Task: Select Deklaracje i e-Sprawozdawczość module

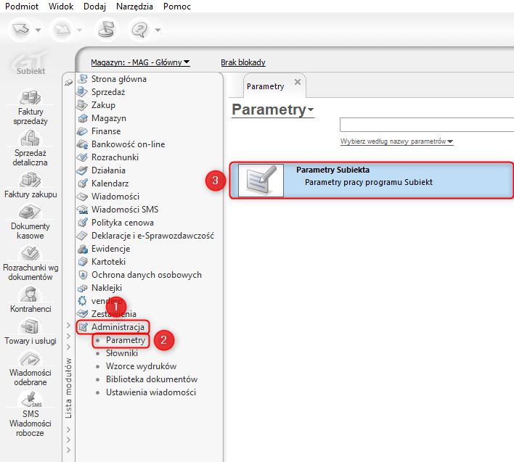Action: click(152, 236)
